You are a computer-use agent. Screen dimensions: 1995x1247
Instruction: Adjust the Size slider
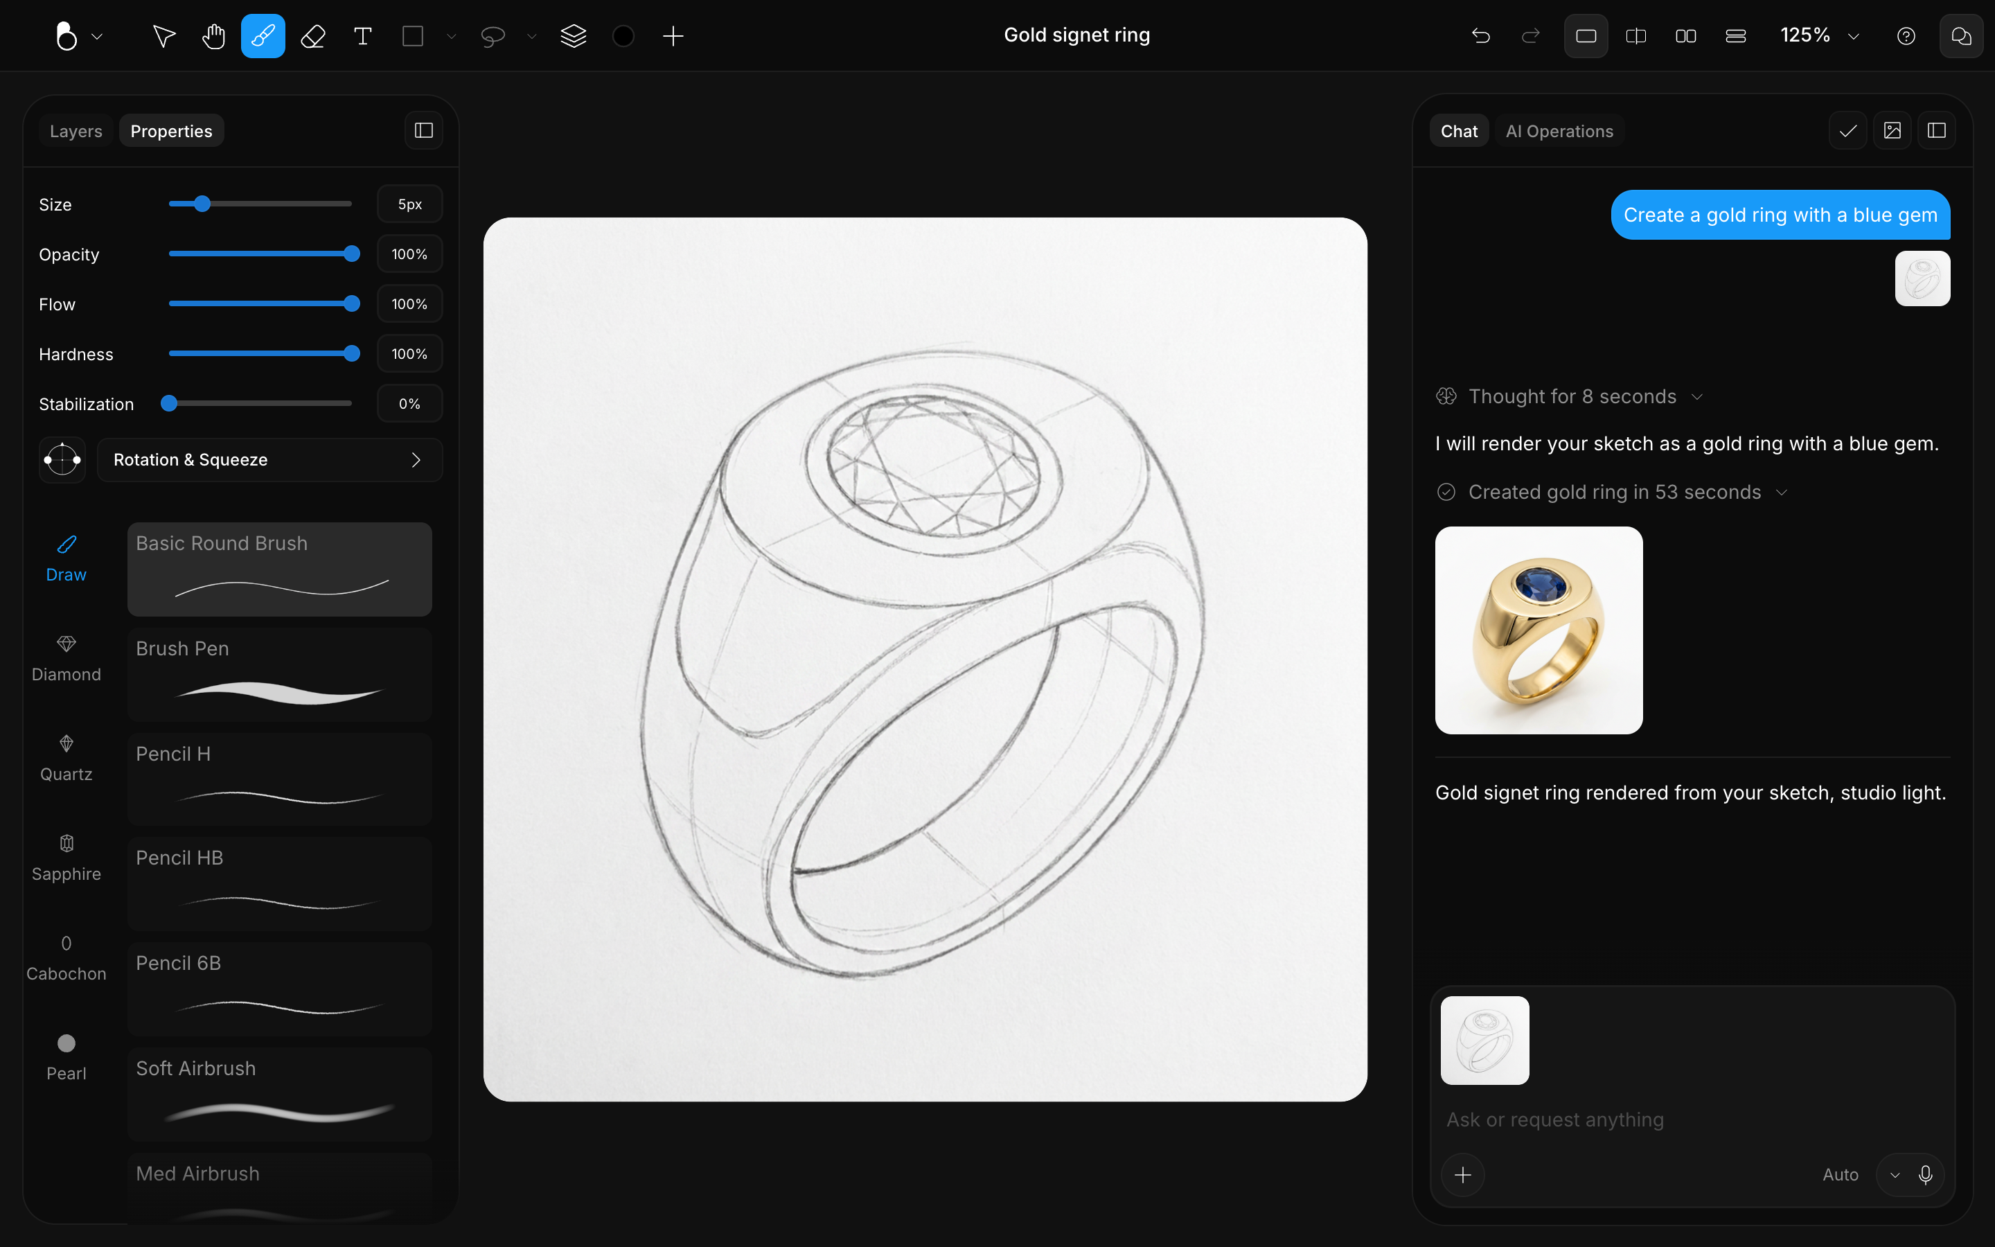(260, 204)
